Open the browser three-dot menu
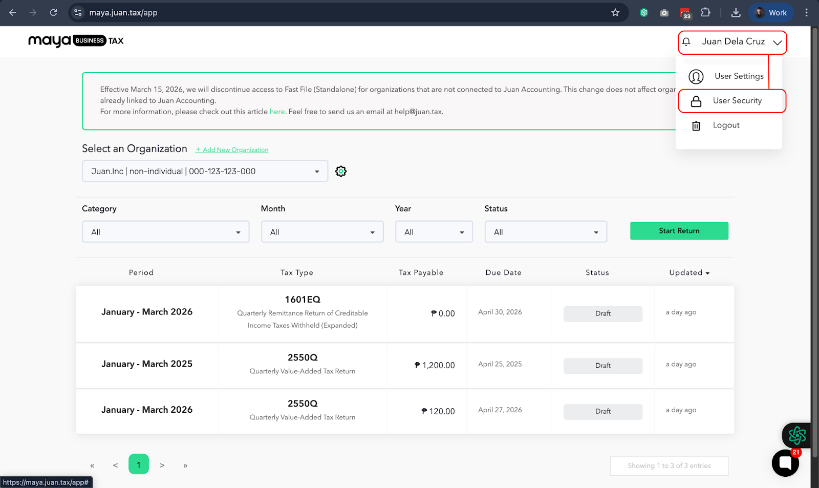Viewport: 819px width, 488px height. click(806, 13)
